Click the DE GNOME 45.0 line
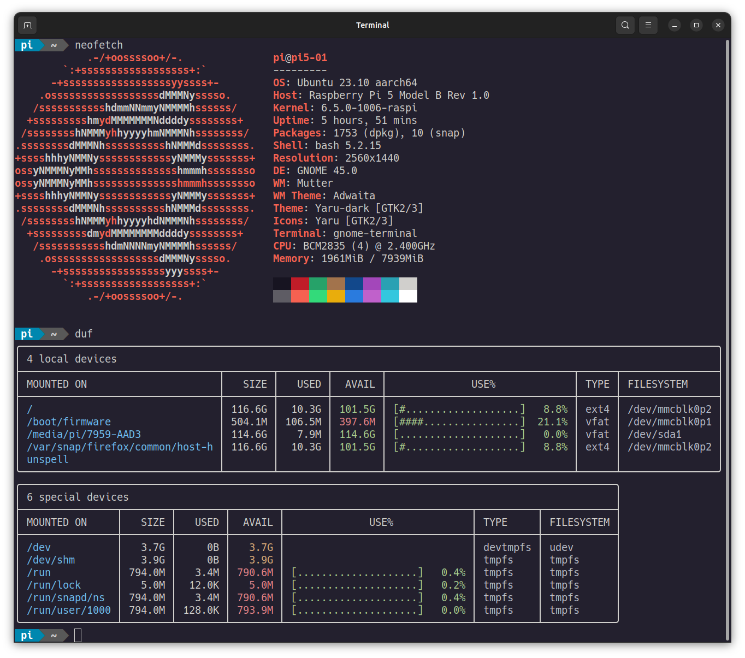Image resolution: width=745 pixels, height=658 pixels. point(315,170)
